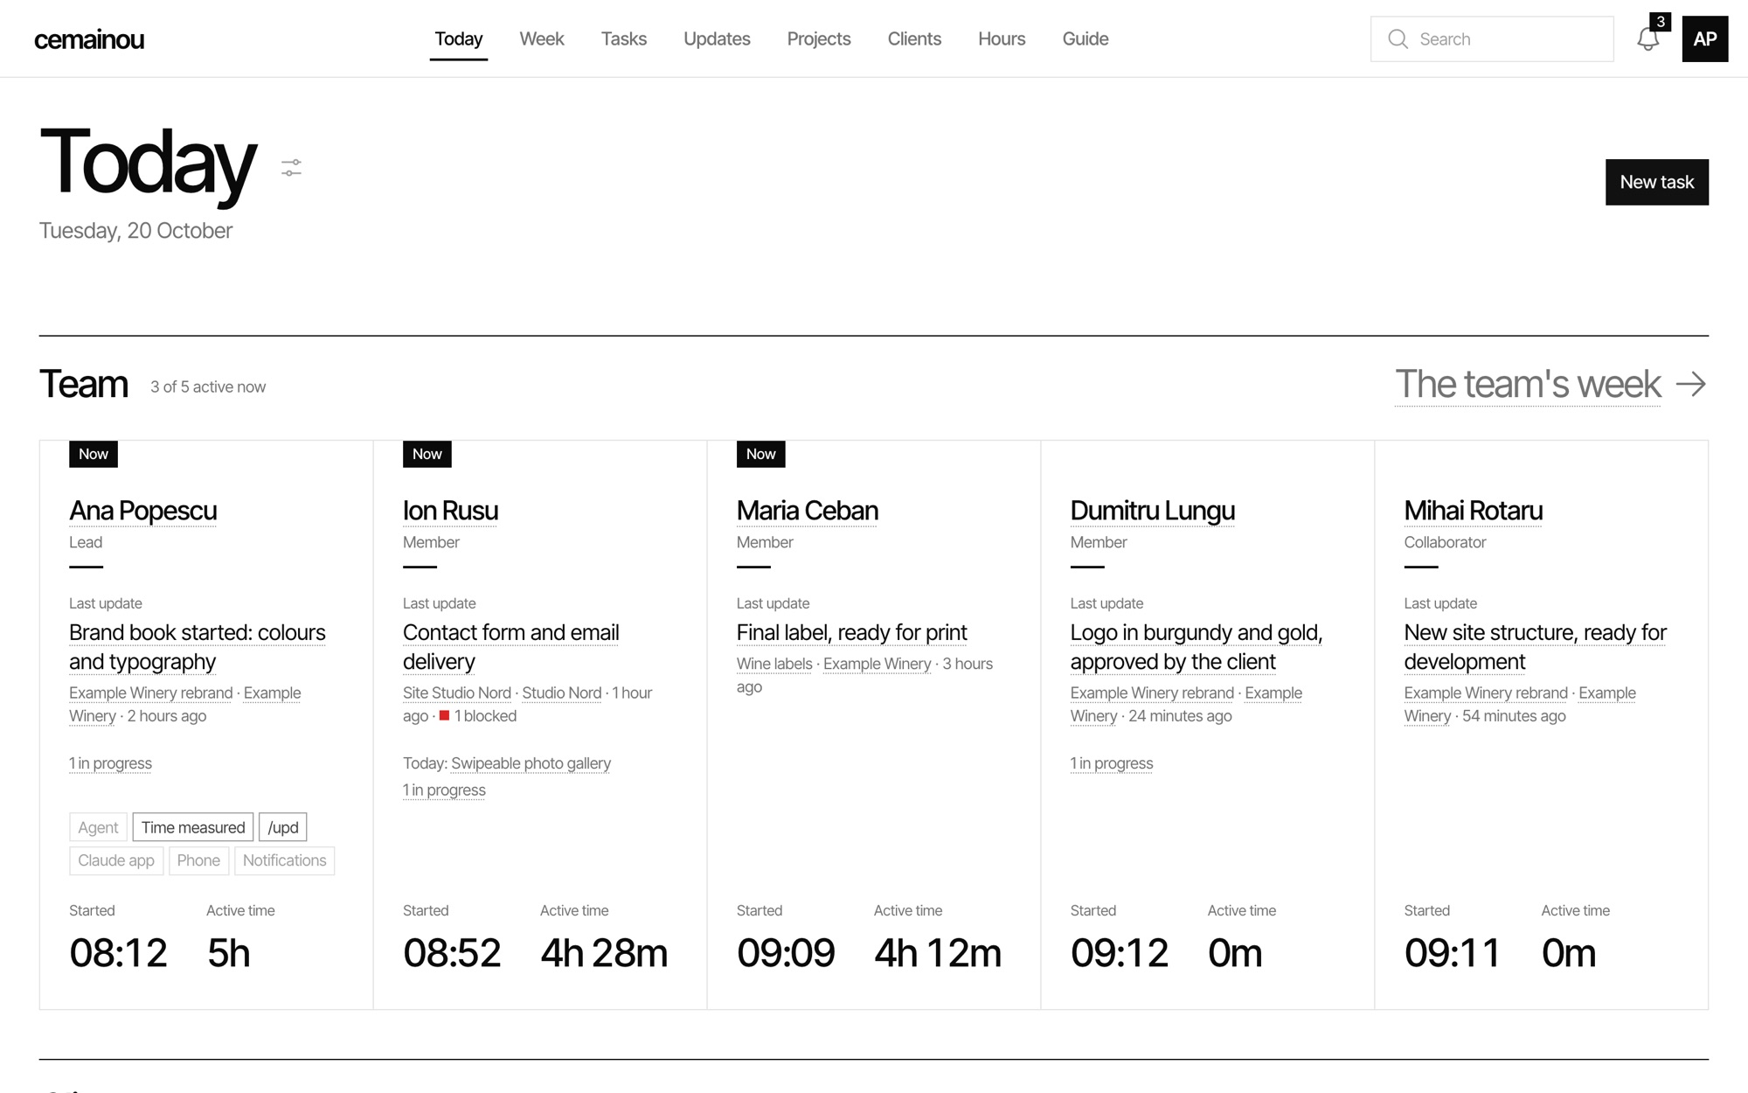Go to the Updates tab
Image resolution: width=1748 pixels, height=1093 pixels.
coord(717,38)
